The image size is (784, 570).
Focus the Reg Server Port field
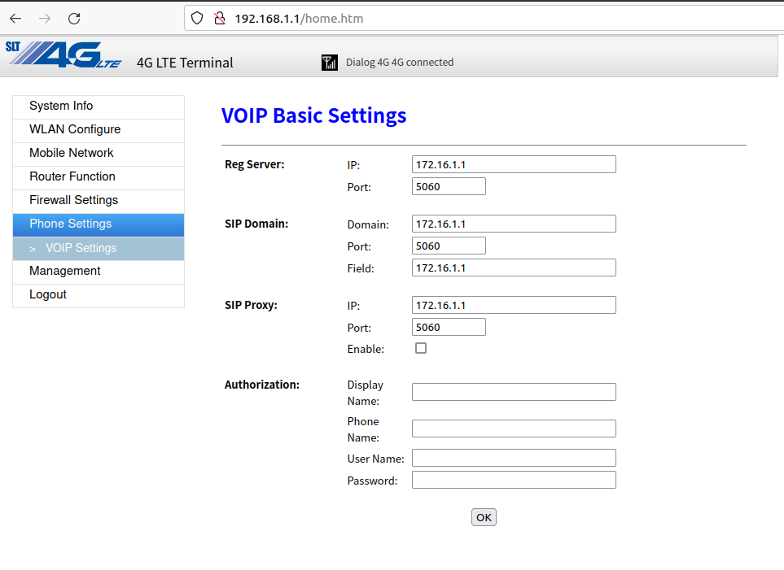pos(449,186)
